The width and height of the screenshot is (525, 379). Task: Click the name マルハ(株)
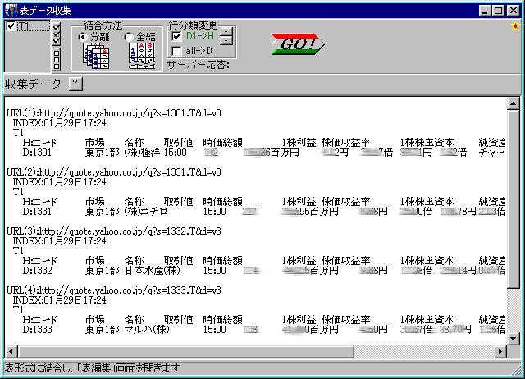coord(147,330)
